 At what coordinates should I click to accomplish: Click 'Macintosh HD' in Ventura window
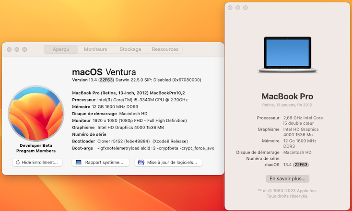pos(133,114)
